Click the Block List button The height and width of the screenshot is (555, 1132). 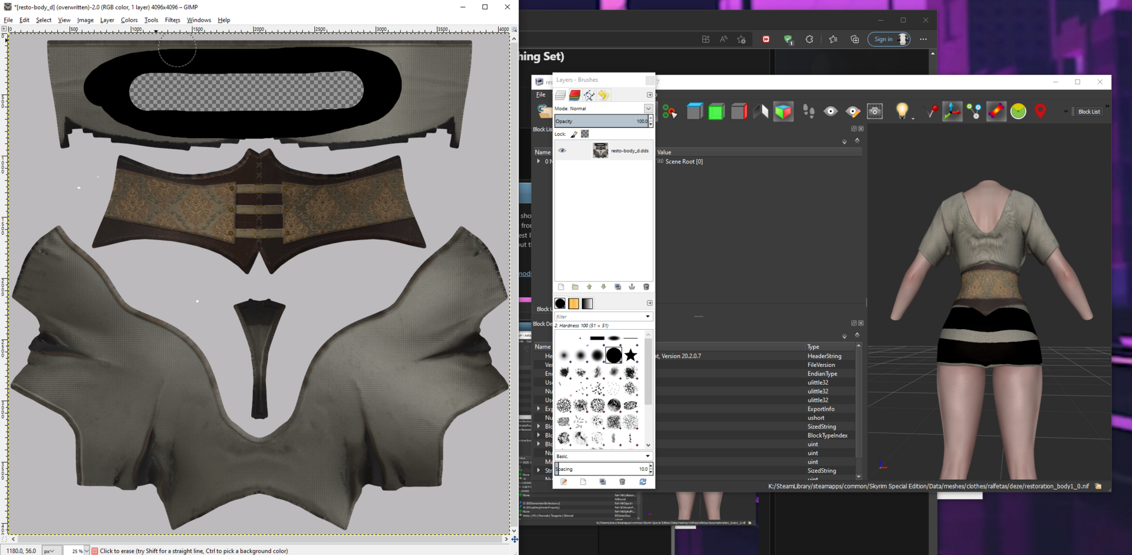[1088, 111]
